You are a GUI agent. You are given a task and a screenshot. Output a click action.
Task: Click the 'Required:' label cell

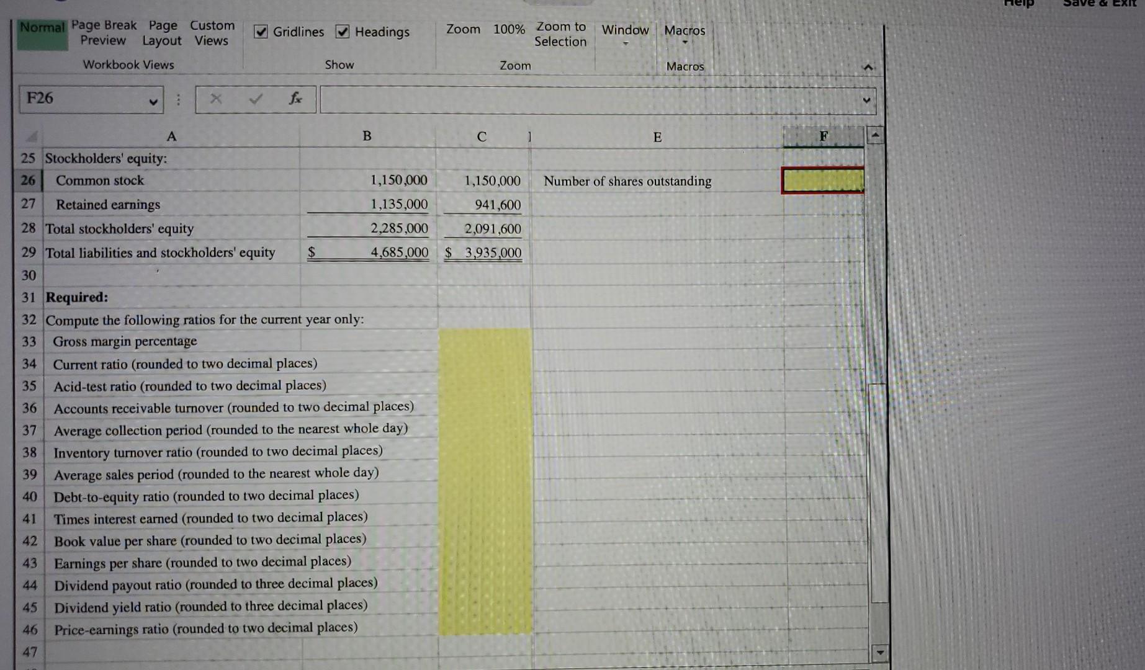pos(173,297)
